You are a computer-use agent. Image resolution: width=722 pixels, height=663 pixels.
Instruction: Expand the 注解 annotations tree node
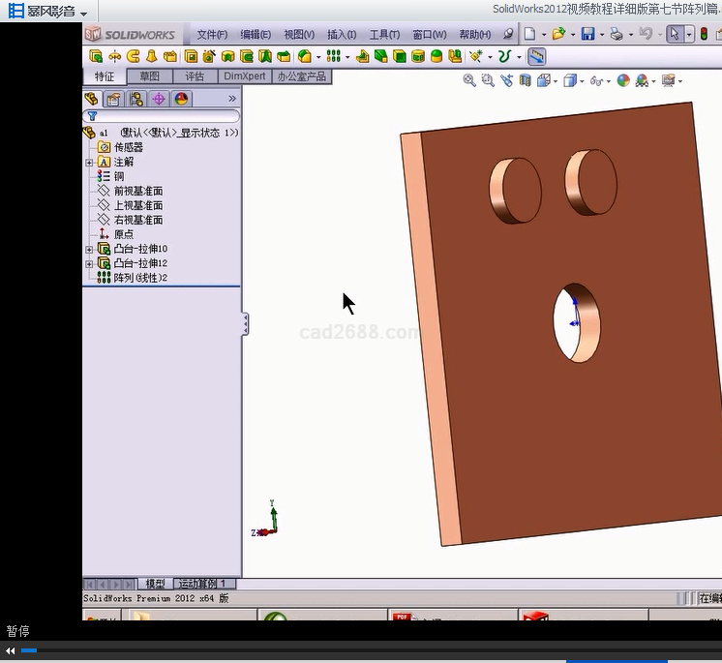pos(90,163)
